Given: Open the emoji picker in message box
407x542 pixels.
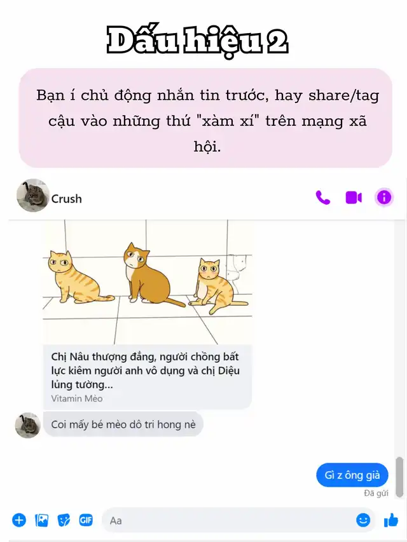Looking at the screenshot, I should 362,520.
